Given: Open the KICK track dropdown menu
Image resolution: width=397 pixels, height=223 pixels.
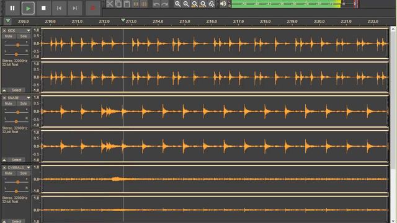Looking at the screenshot, I should (x=29, y=30).
